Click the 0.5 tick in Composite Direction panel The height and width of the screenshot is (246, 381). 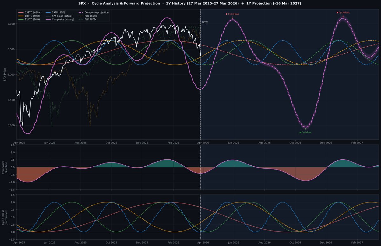click(x=13, y=160)
